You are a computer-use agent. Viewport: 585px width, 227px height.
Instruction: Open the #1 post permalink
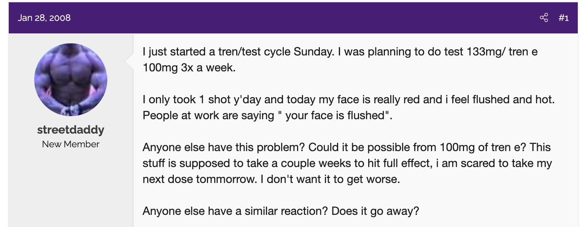point(564,18)
